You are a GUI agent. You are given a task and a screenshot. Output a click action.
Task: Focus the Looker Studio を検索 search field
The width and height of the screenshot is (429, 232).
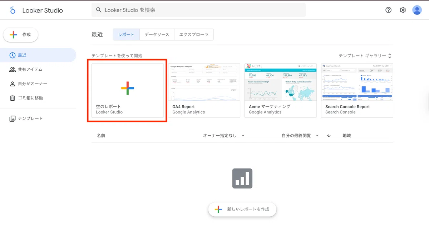(199, 10)
